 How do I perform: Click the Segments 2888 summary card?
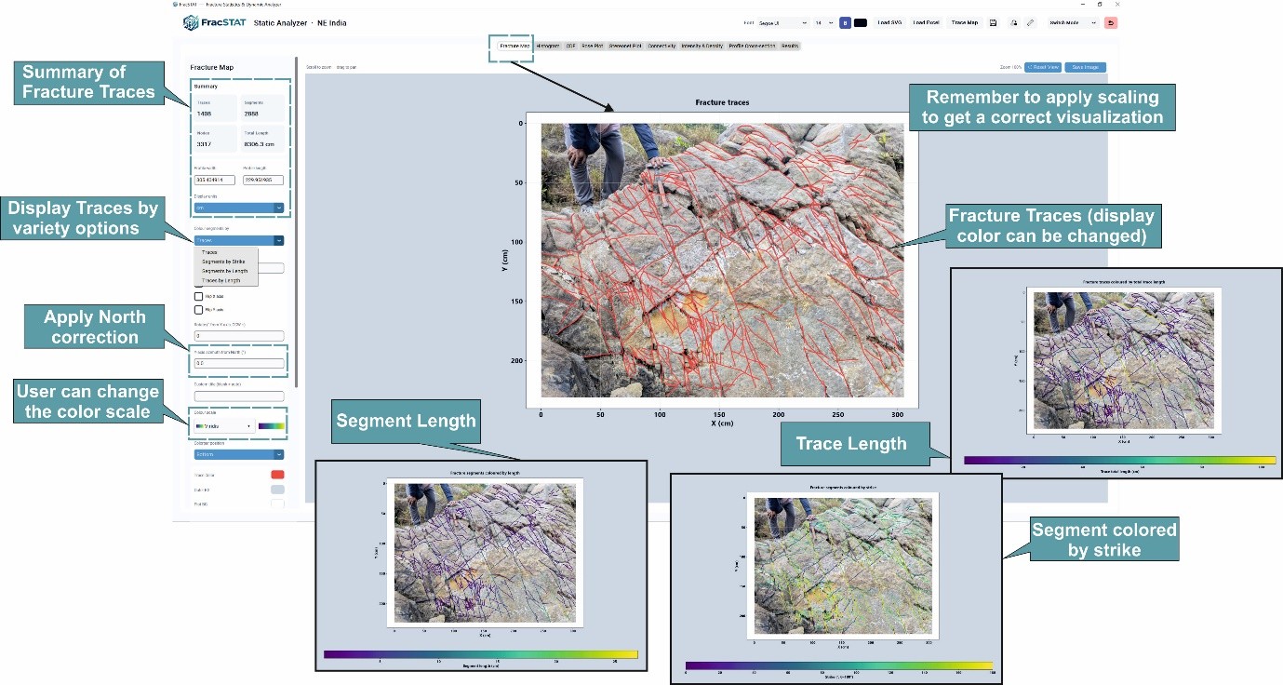pyautogui.click(x=263, y=108)
